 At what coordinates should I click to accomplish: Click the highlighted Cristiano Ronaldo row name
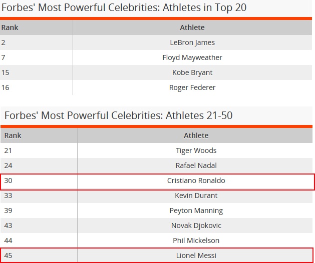tap(196, 180)
